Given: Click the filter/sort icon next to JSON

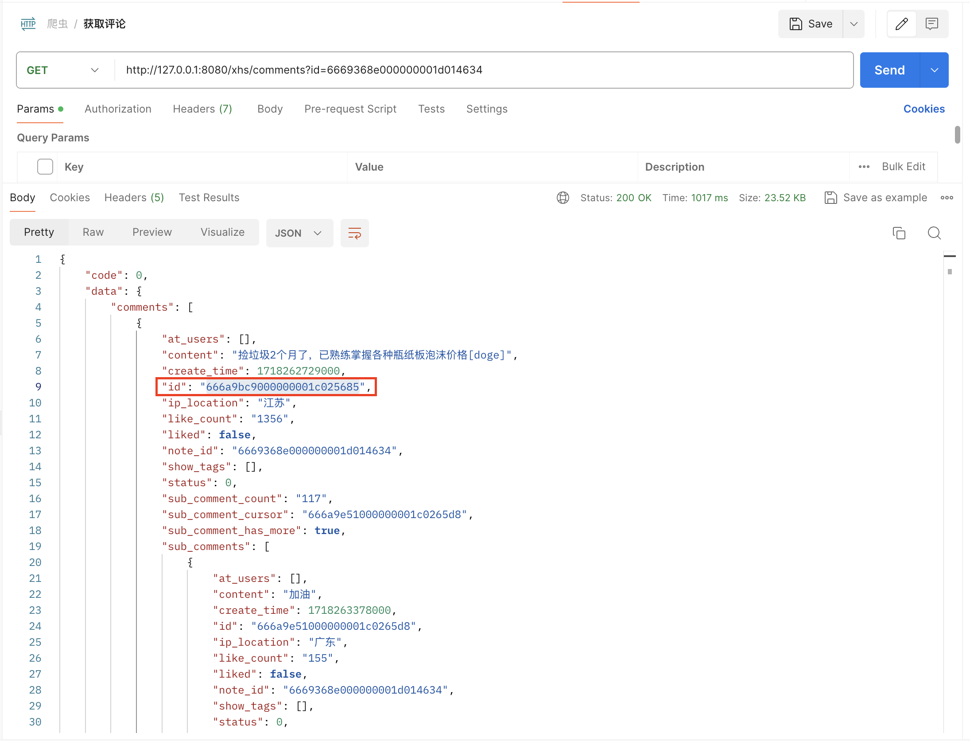Looking at the screenshot, I should [354, 233].
